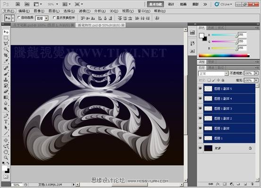Toggle visibility of the 图层 1 副本 layer
Viewport: 261px width, 188px height.
pyautogui.click(x=200, y=128)
